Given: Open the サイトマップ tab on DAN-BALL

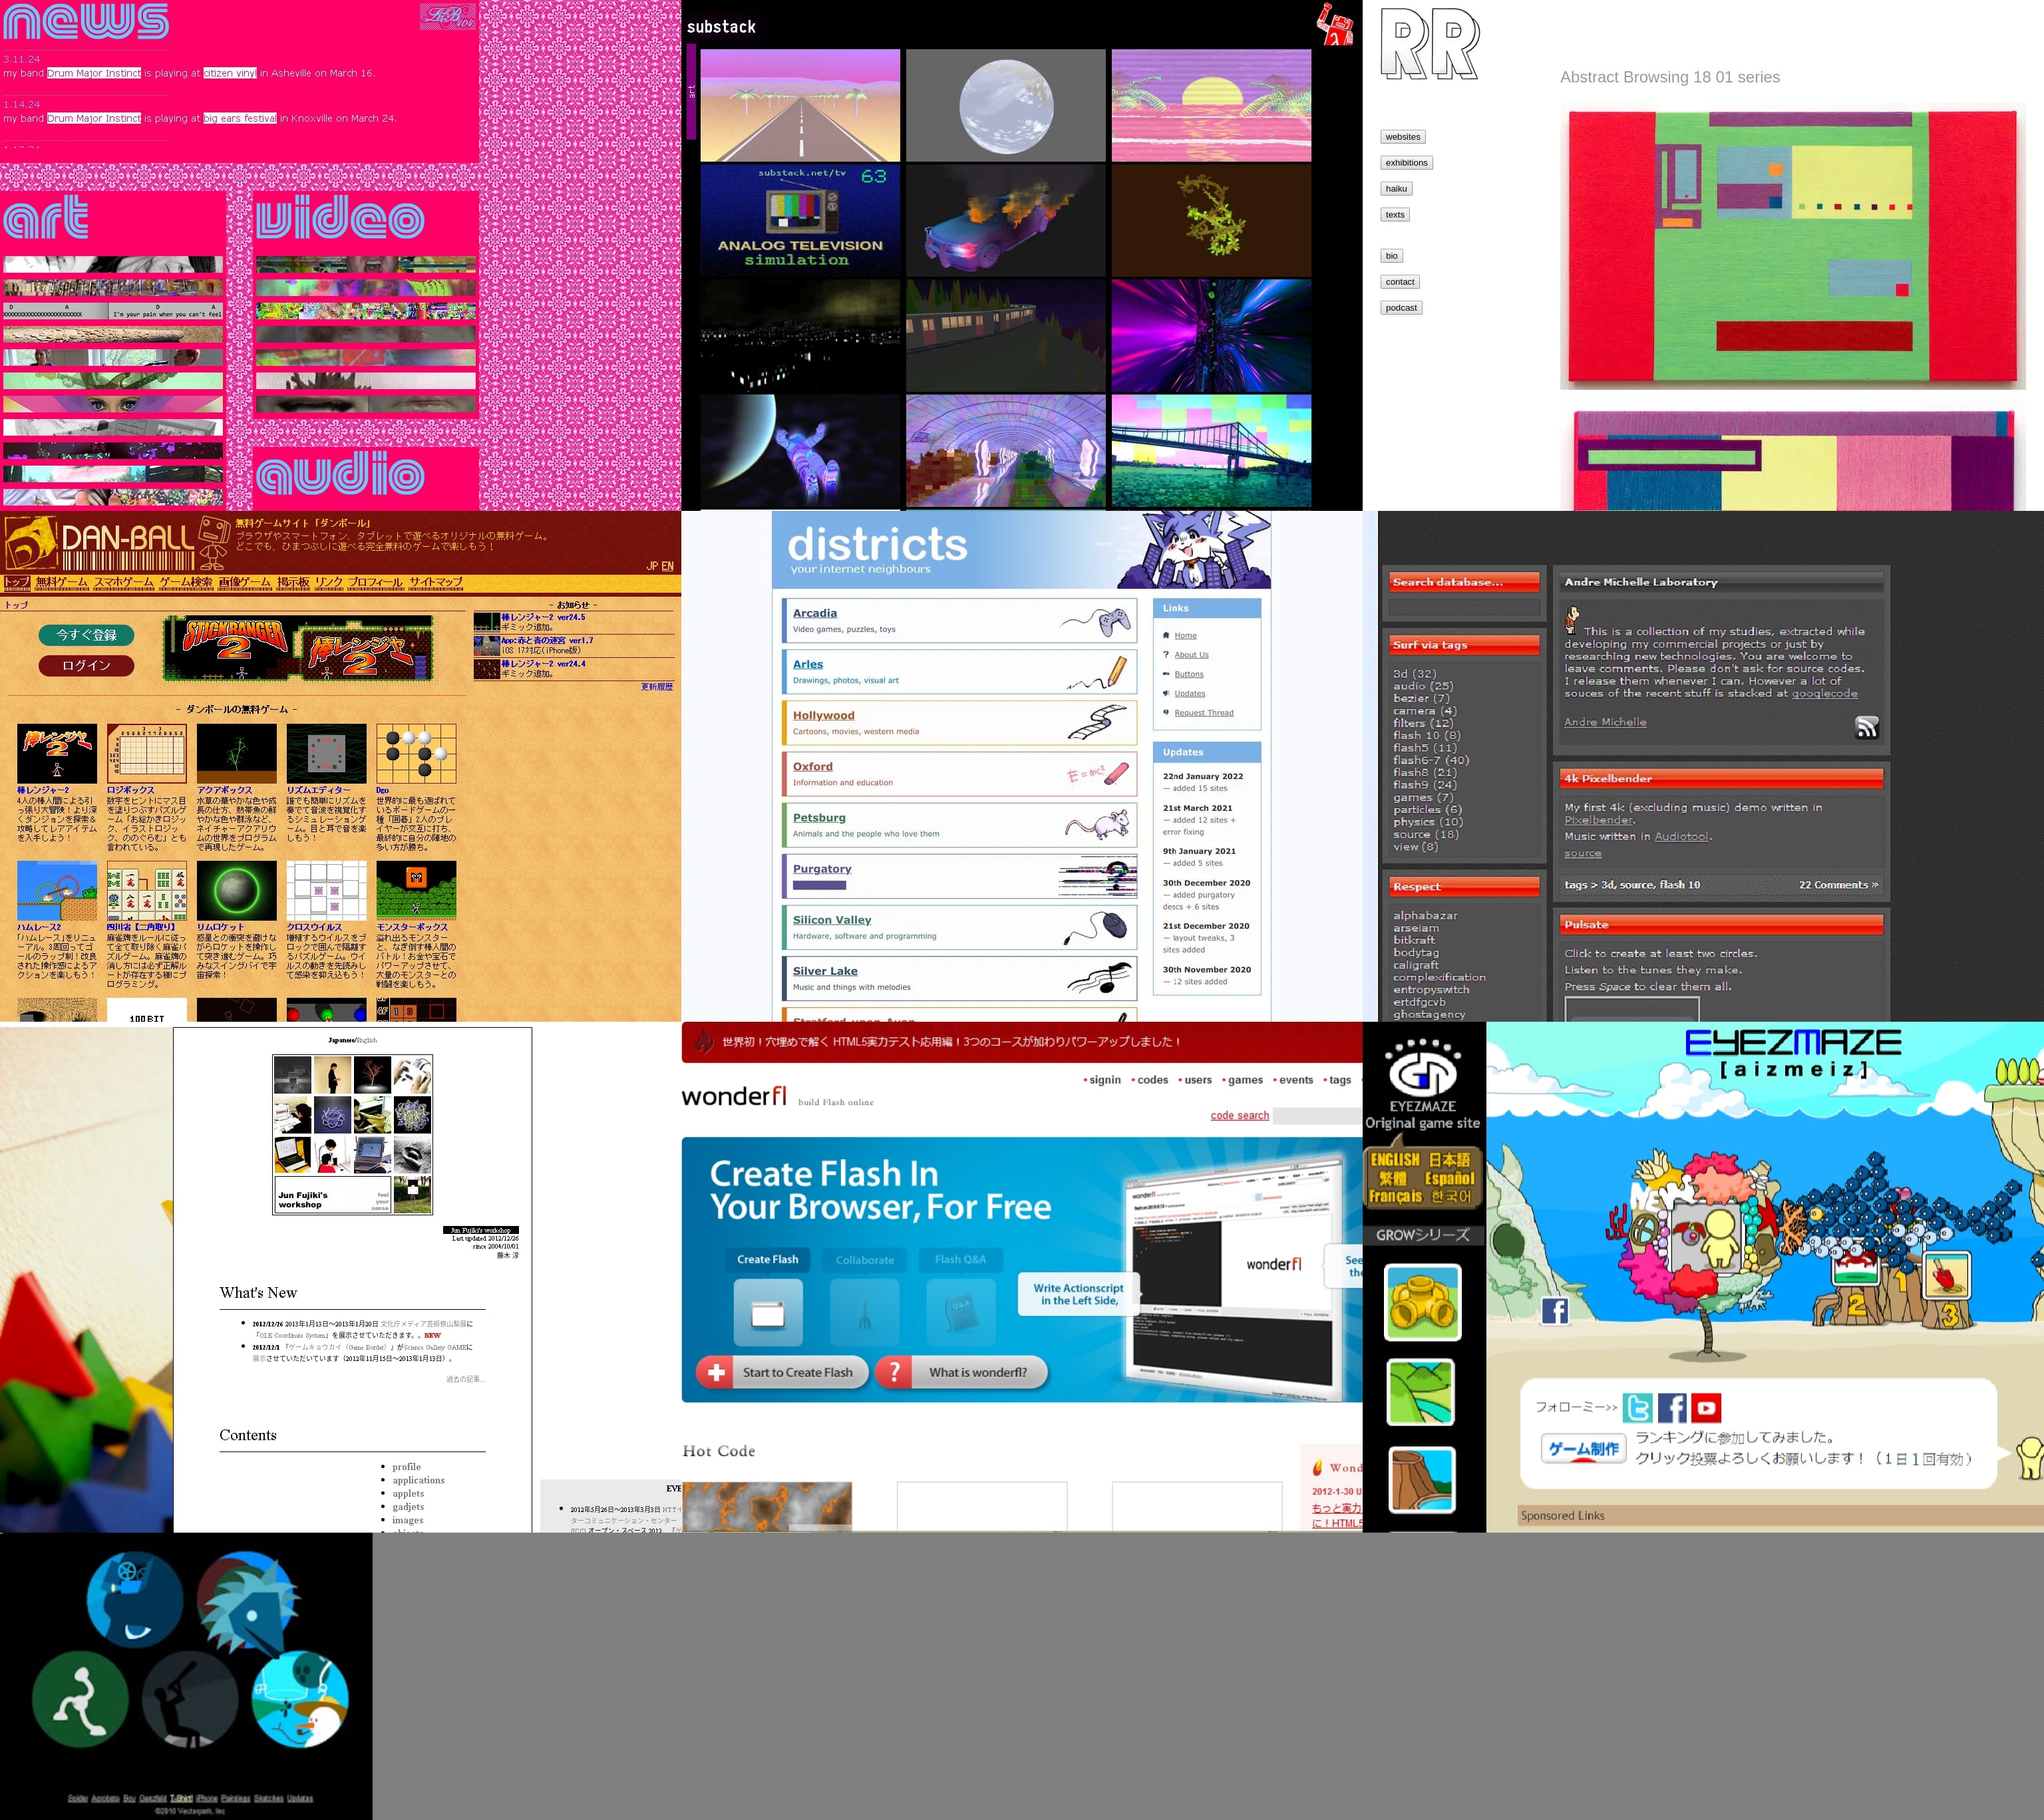Looking at the screenshot, I should (x=436, y=582).
